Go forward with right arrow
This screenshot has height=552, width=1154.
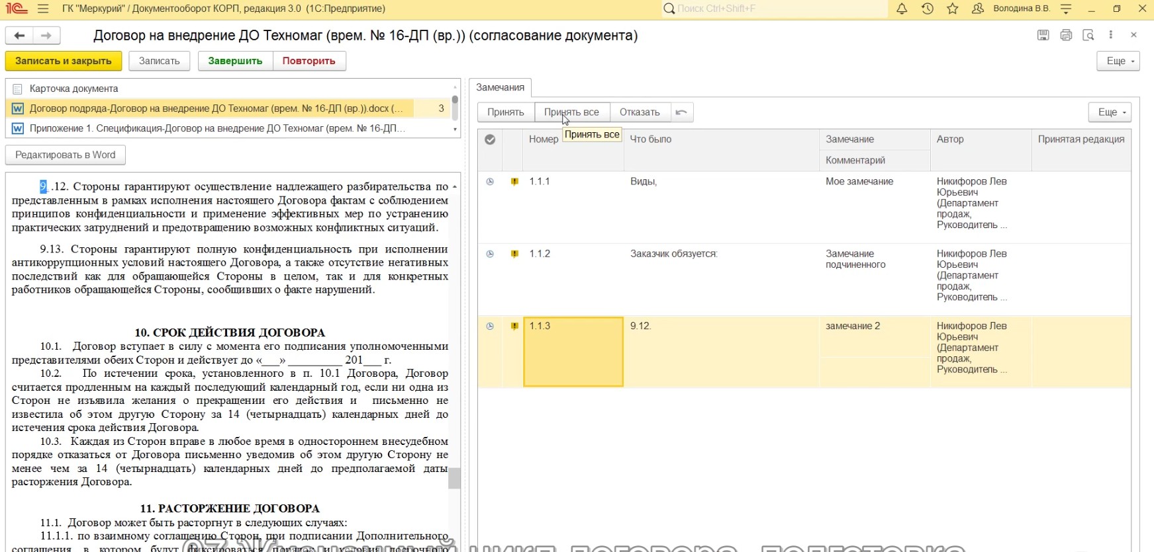(x=46, y=36)
